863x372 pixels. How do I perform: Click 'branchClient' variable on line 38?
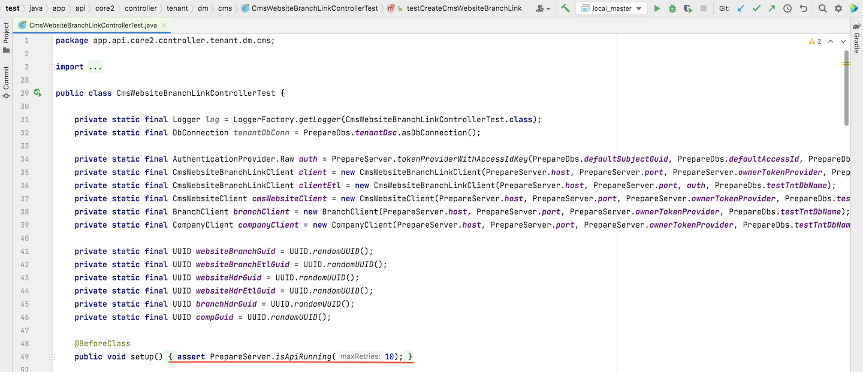(x=261, y=212)
